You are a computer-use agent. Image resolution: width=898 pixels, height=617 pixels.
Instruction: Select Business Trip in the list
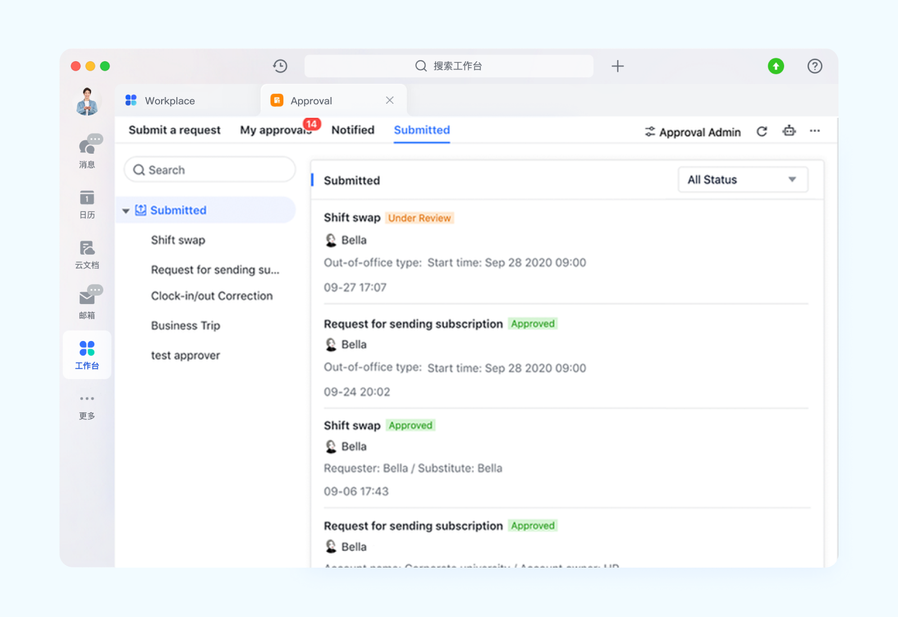pyautogui.click(x=185, y=326)
